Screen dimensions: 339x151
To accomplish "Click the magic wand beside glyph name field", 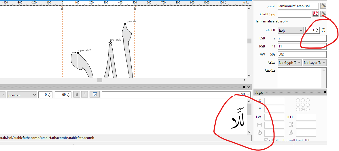I will click(x=323, y=6).
